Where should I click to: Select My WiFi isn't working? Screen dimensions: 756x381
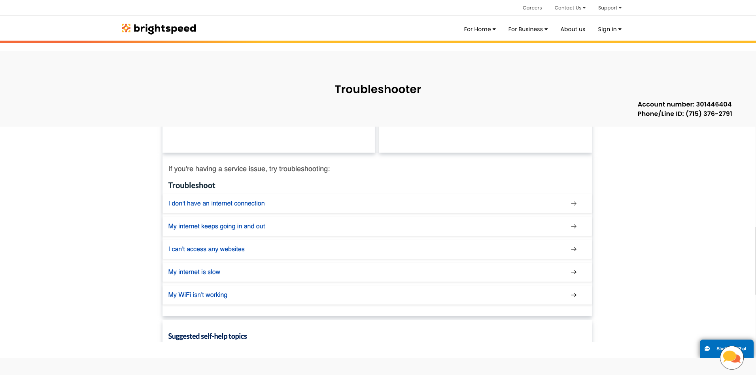(x=198, y=295)
